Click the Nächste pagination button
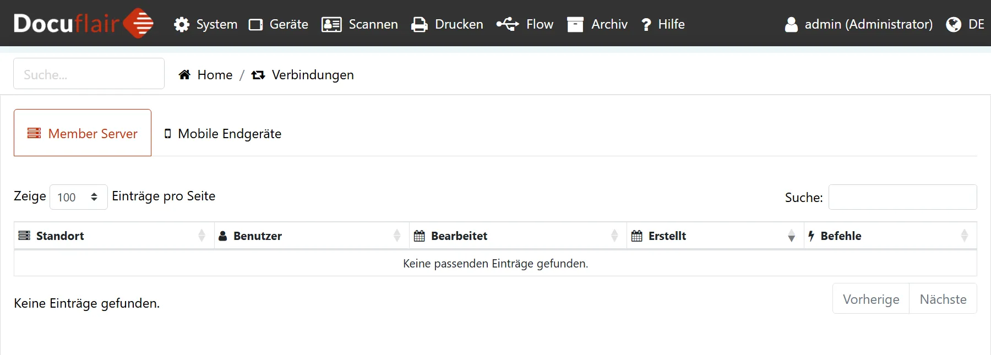991x355 pixels. coord(943,299)
